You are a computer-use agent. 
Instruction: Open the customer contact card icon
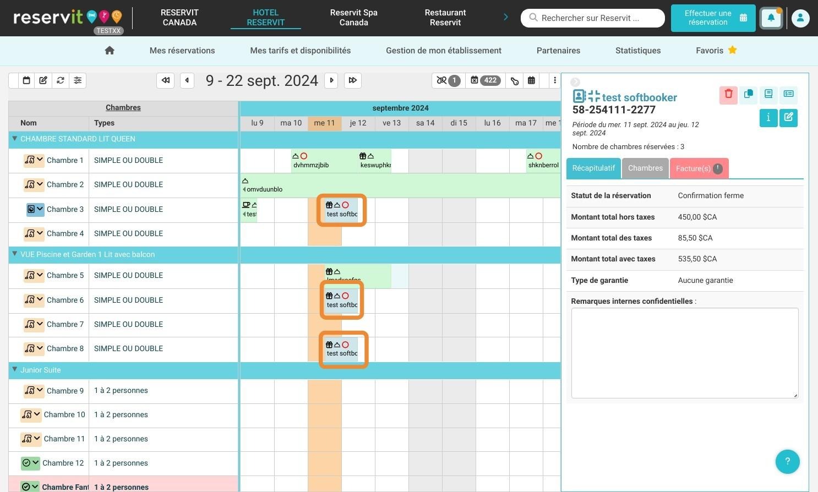tap(579, 96)
